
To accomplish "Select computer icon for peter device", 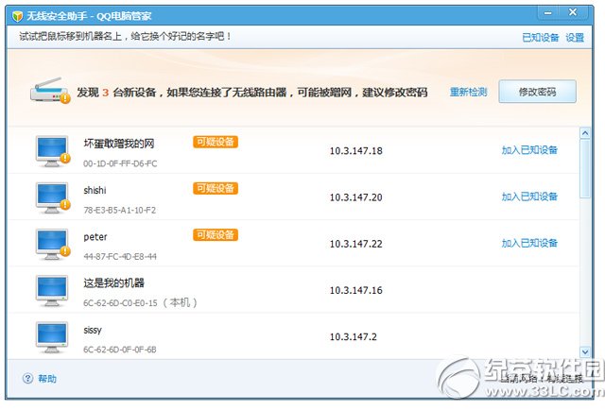I will coord(52,243).
